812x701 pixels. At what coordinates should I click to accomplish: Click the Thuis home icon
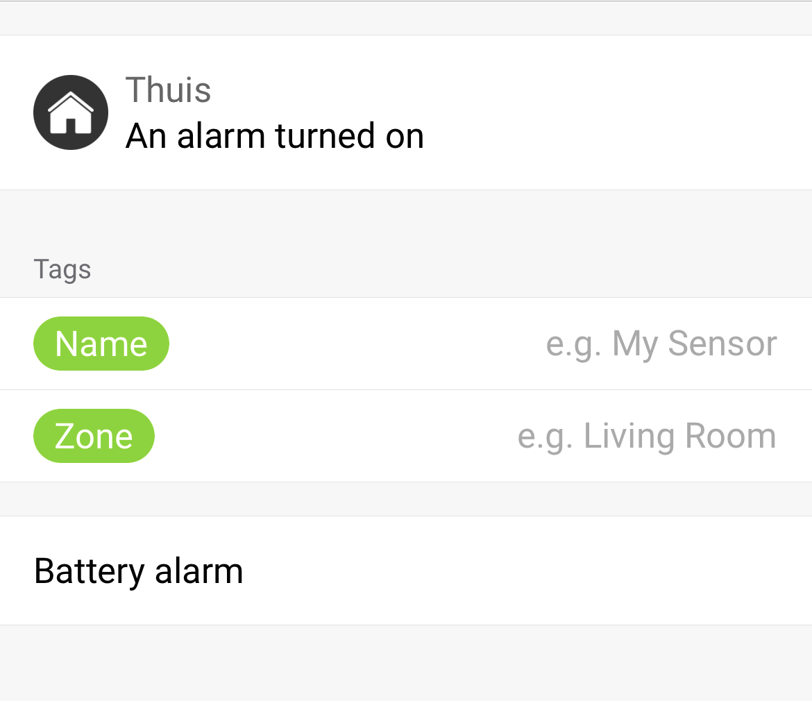[x=71, y=112]
